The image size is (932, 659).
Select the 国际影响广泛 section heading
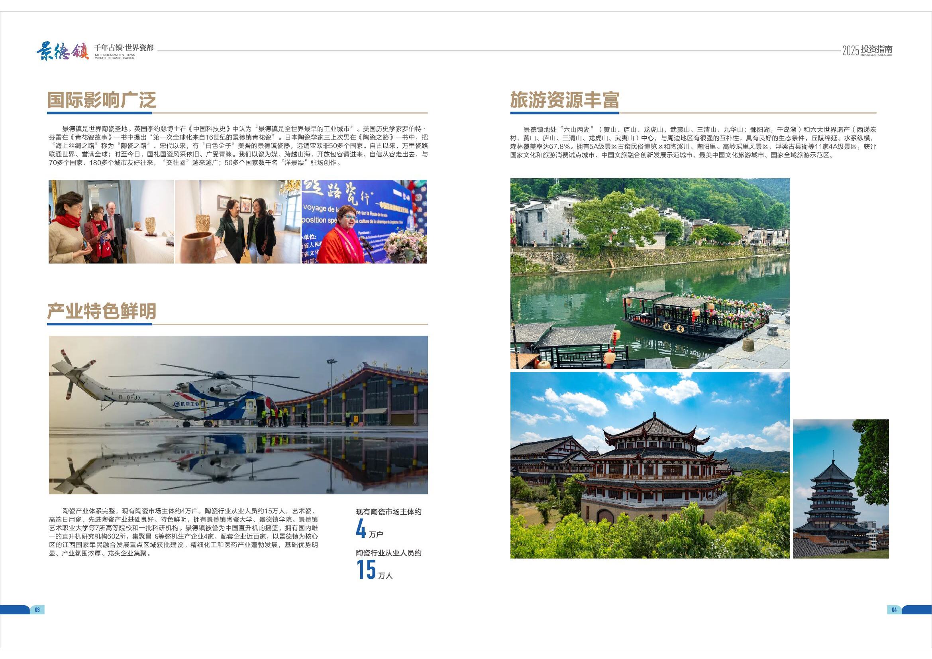(102, 100)
